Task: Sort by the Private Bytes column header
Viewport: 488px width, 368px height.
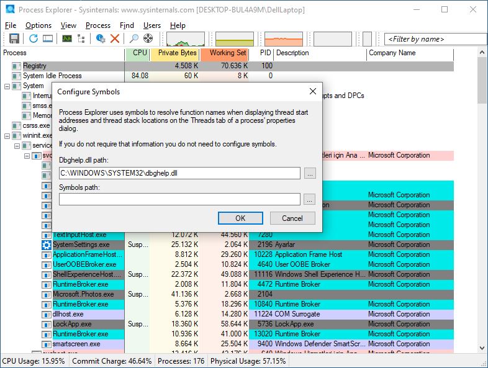Action: 174,53
